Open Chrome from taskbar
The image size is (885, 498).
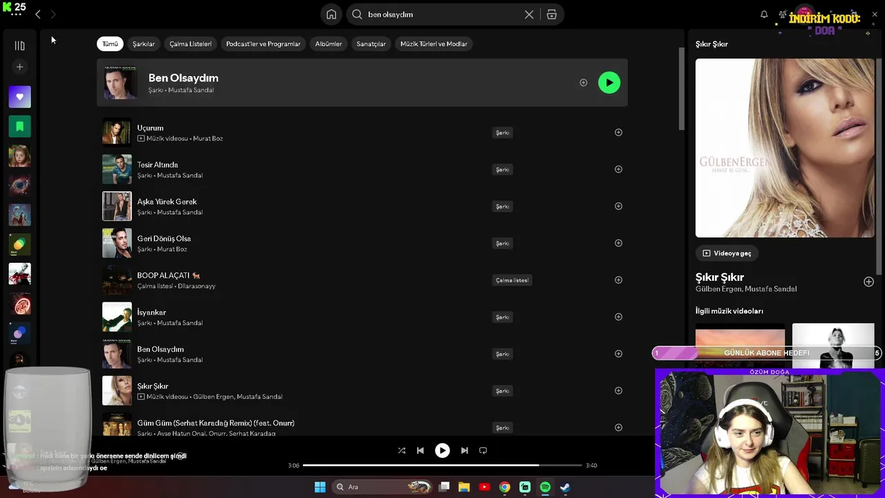(505, 487)
